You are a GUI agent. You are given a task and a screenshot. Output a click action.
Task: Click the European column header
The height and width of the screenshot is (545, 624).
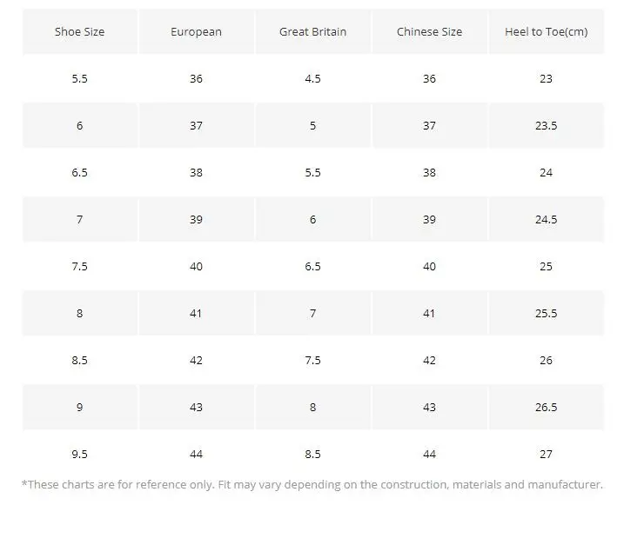pyautogui.click(x=196, y=31)
